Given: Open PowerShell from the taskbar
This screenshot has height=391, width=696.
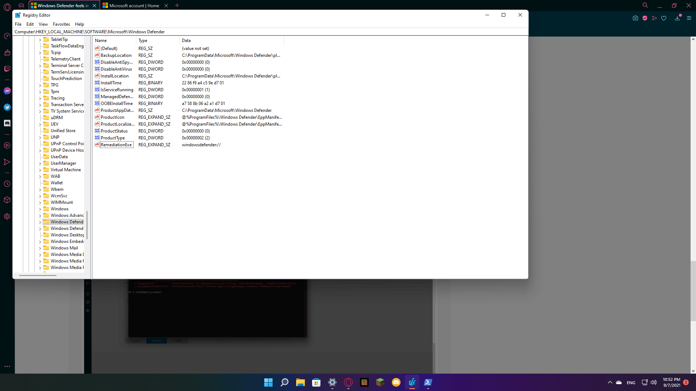Looking at the screenshot, I should 428,382.
